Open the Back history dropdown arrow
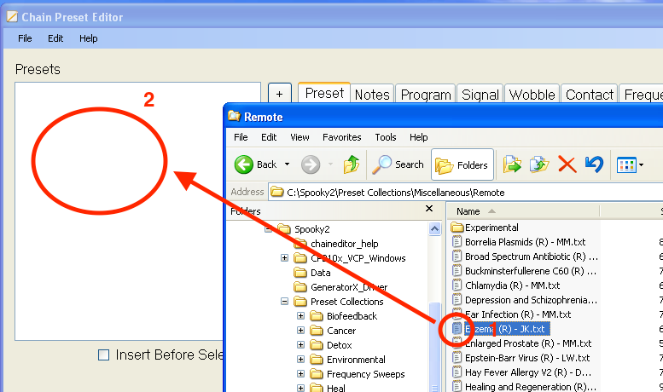Screen dimensions: 663x392 (287, 164)
